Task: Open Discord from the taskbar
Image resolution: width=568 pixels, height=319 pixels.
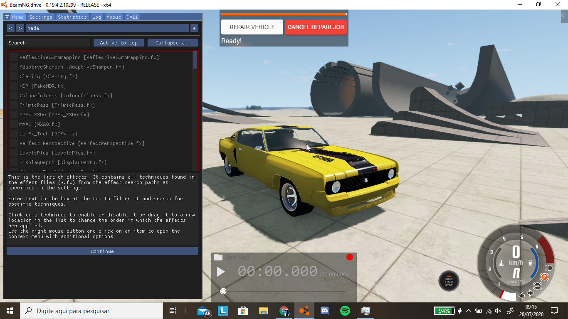Action: pos(325,311)
